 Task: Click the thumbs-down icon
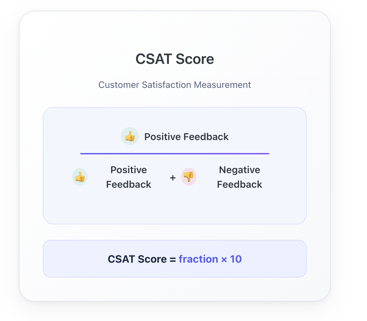189,177
